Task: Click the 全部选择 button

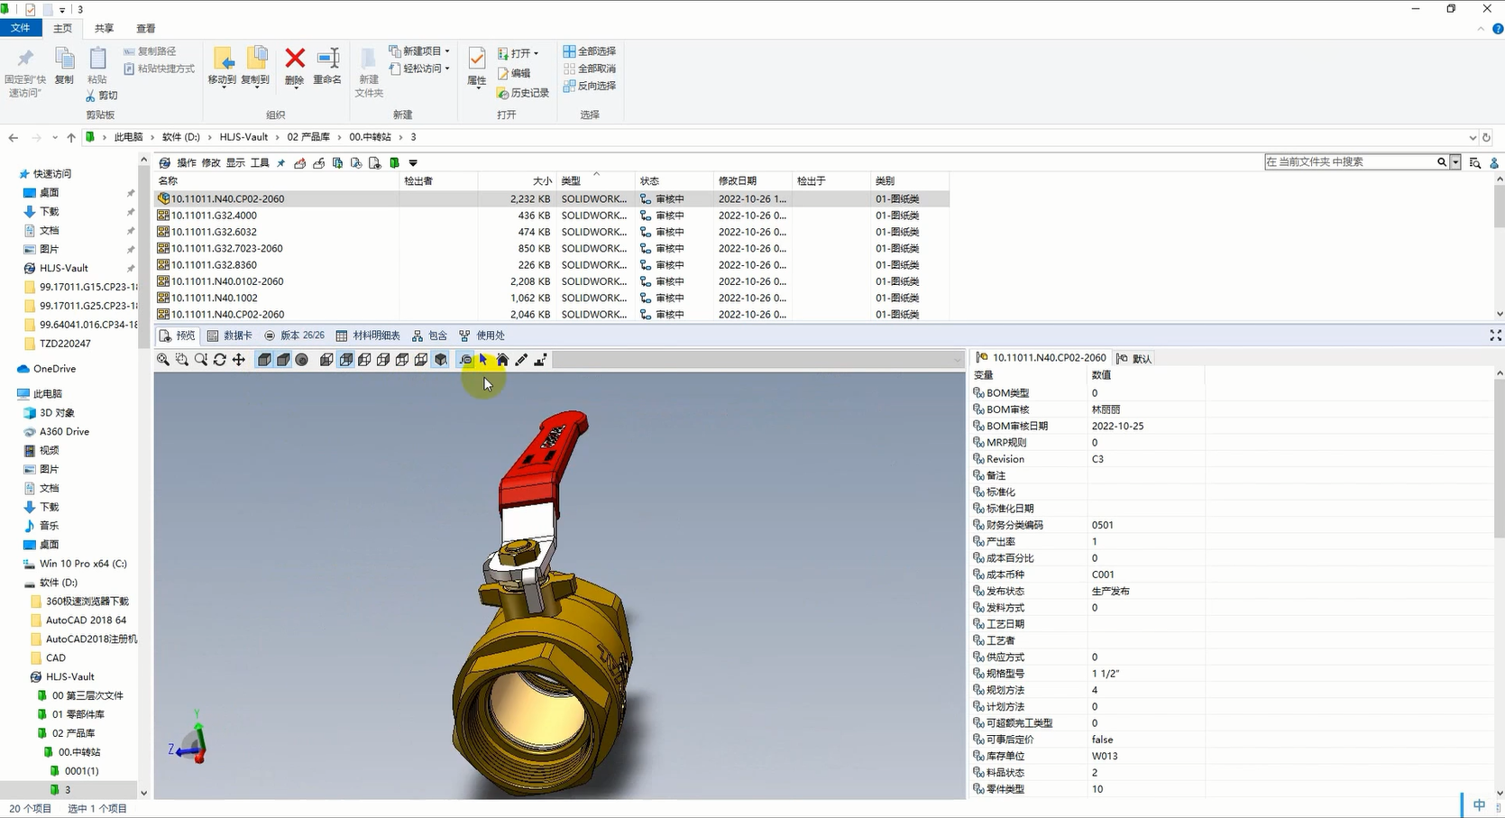Action: [x=590, y=51]
